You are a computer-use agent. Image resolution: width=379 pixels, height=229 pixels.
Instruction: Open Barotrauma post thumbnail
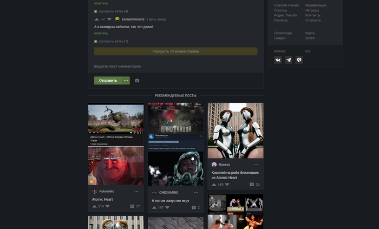(176, 145)
